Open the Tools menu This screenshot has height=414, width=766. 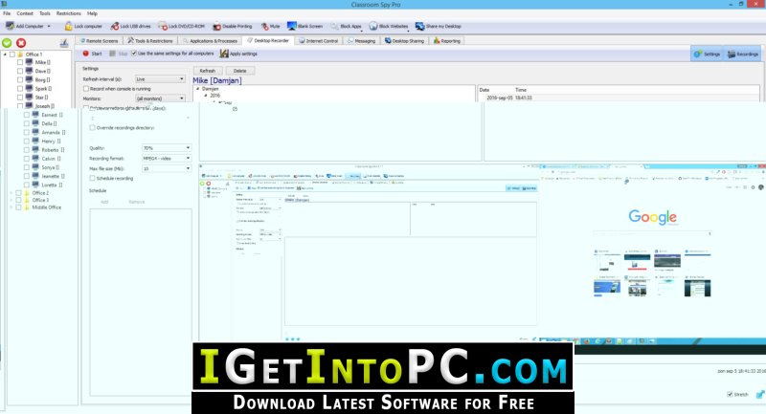(45, 13)
